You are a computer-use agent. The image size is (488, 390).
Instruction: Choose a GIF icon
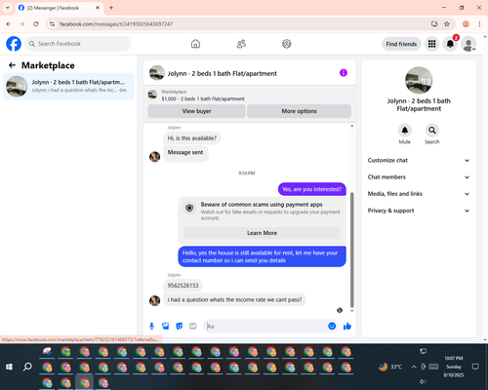tap(193, 326)
